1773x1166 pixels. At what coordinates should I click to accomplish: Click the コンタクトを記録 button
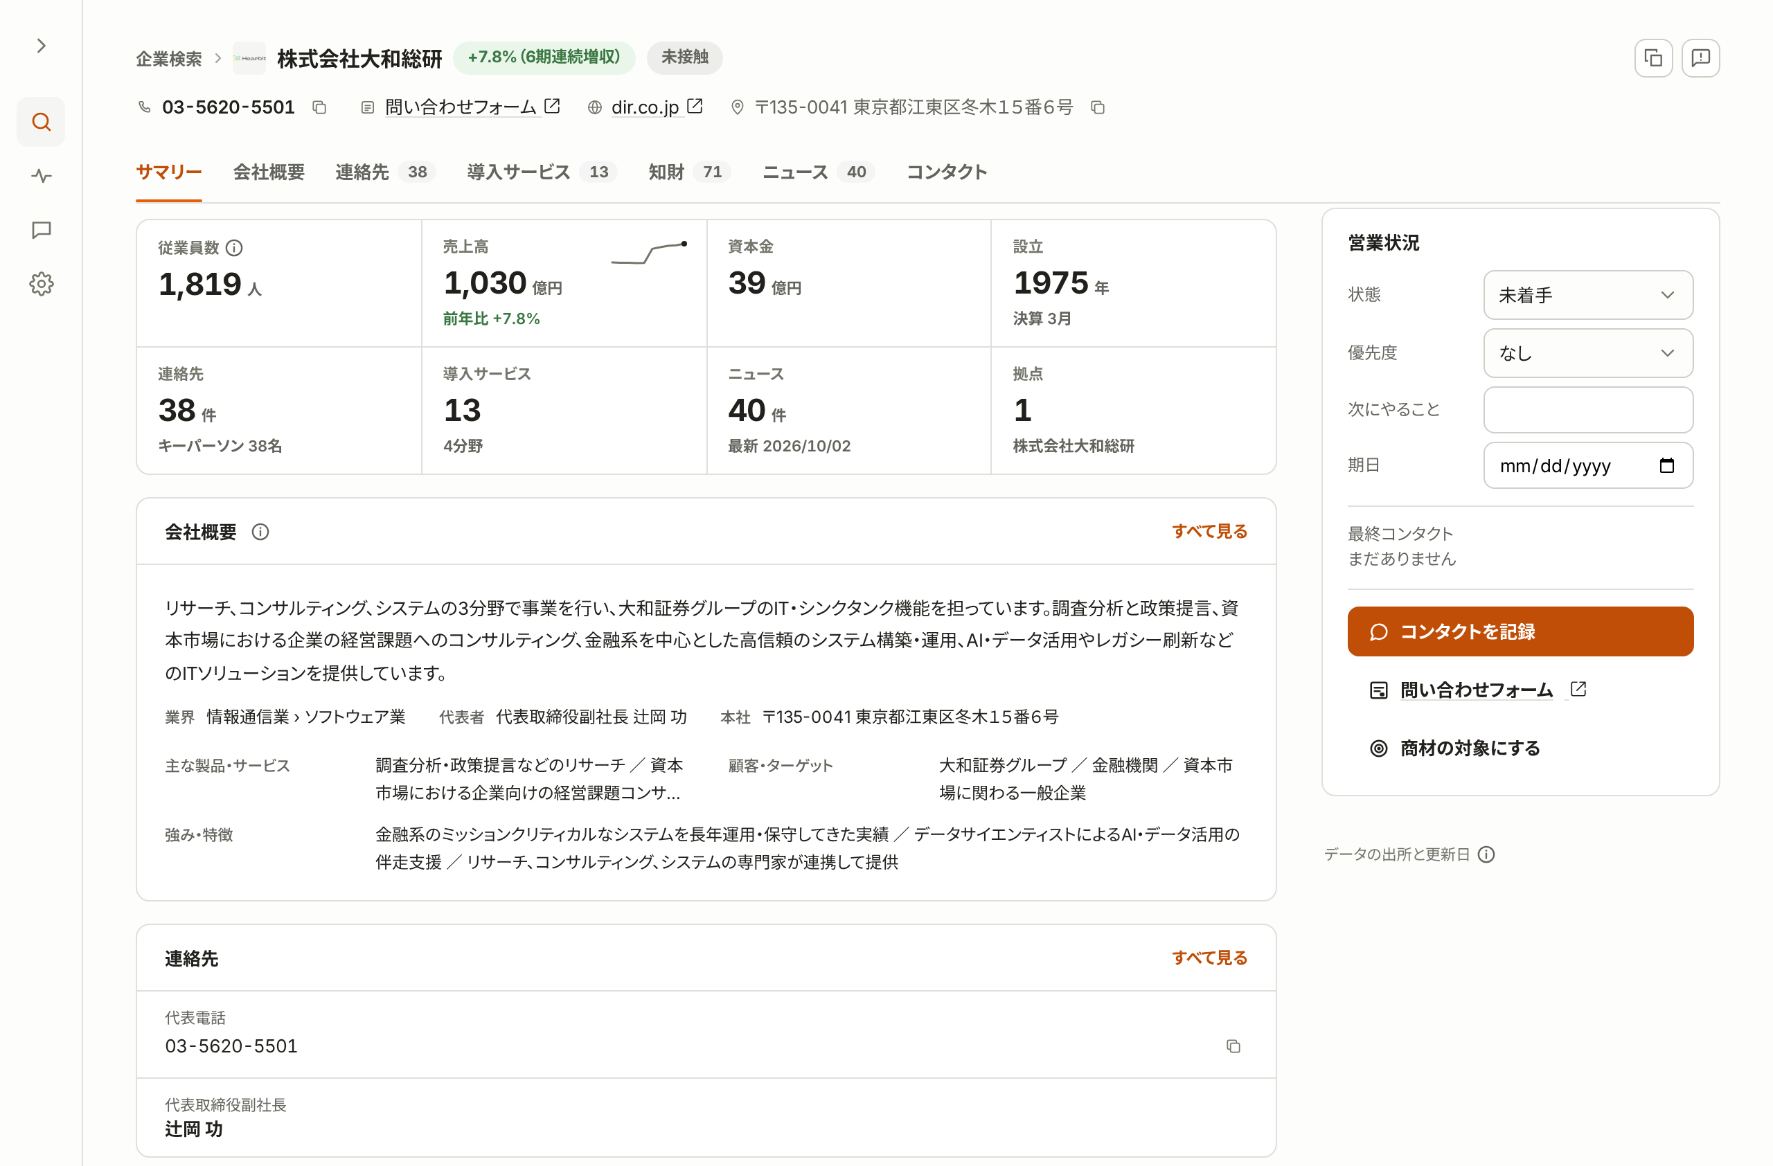pyautogui.click(x=1520, y=632)
